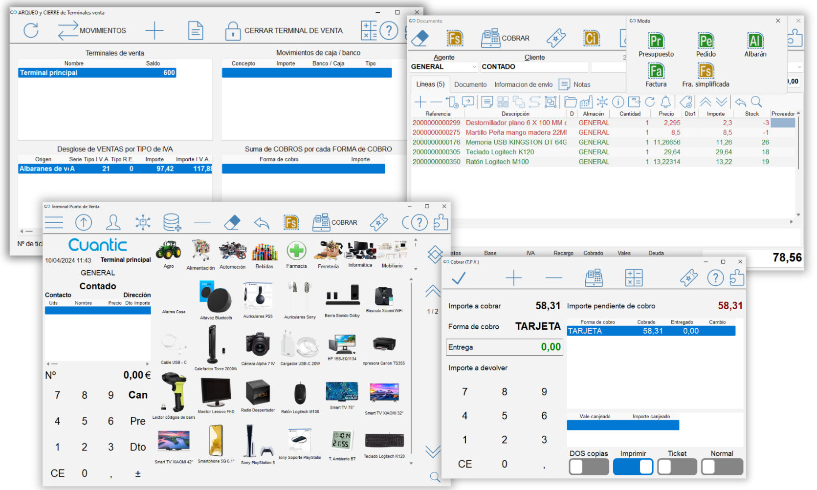The width and height of the screenshot is (817, 490).
Task: Confirm payment with checkmark in Cobrar window
Action: 459,278
